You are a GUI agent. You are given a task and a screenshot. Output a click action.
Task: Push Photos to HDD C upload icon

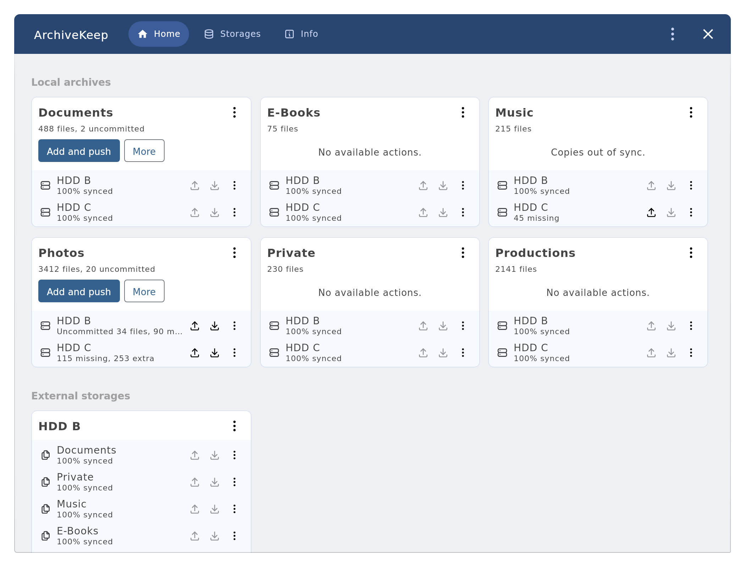pyautogui.click(x=195, y=353)
